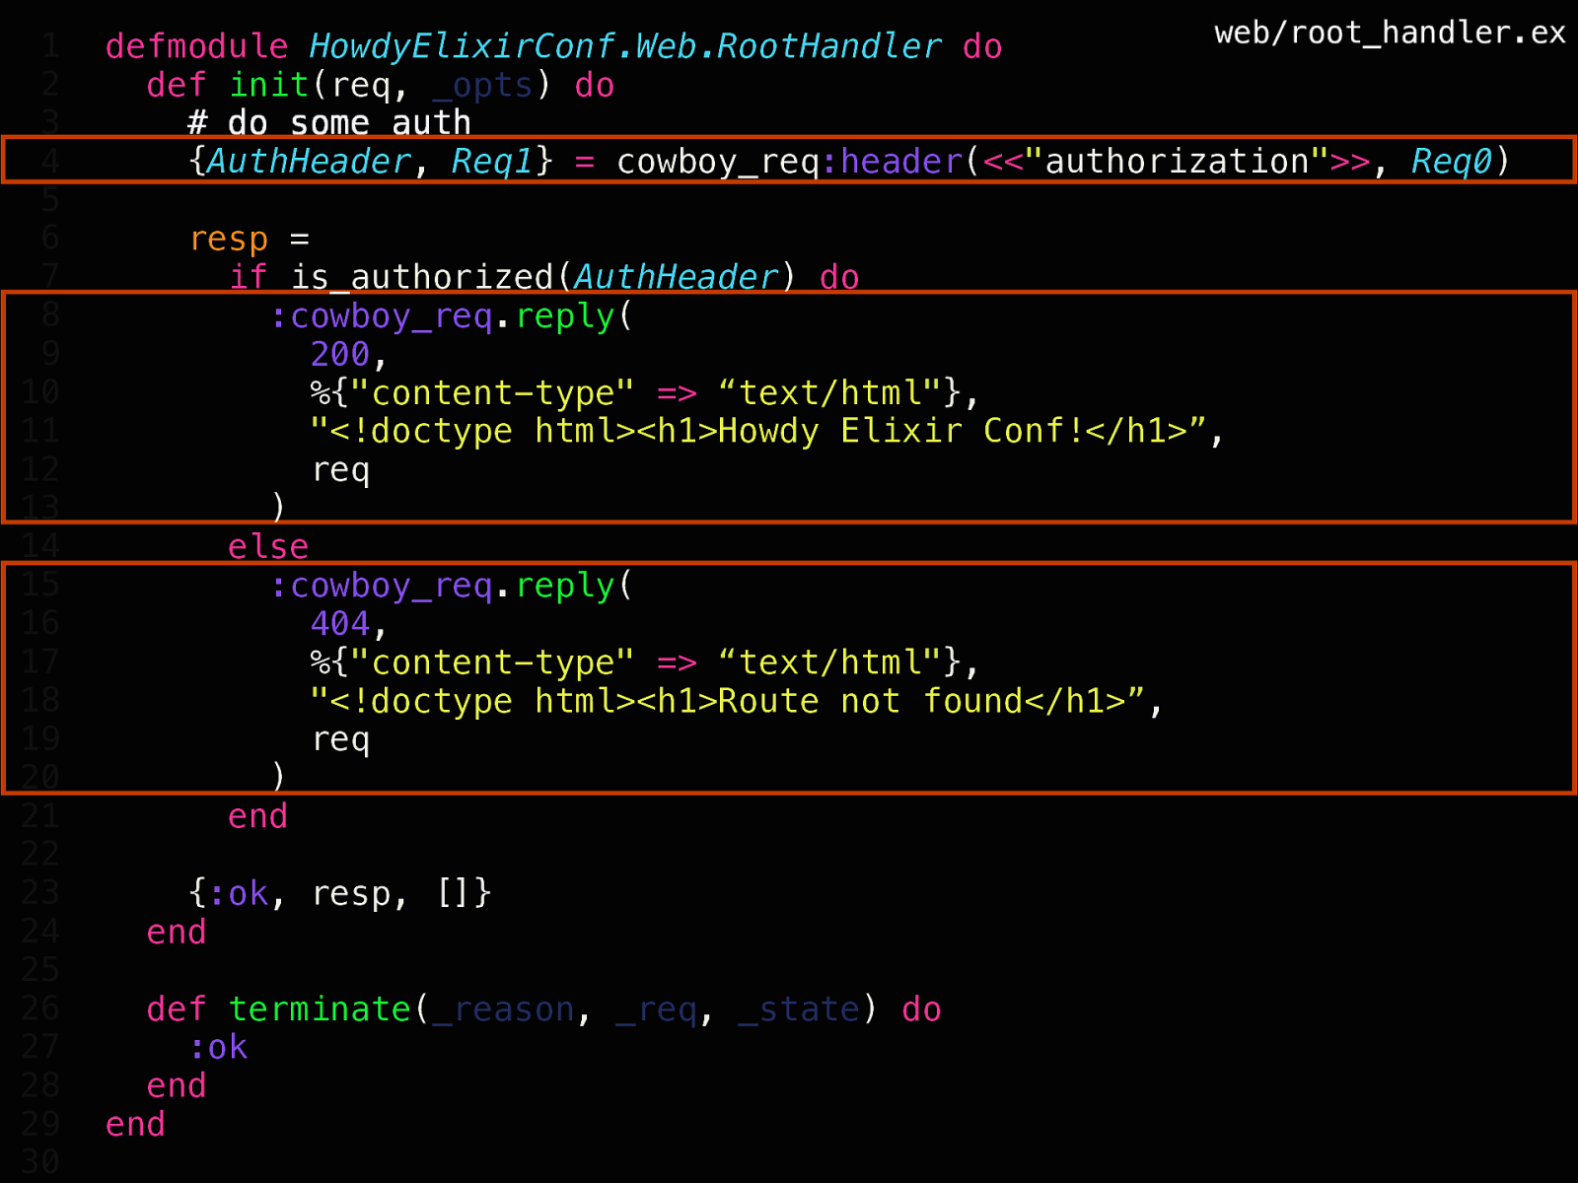Image resolution: width=1578 pixels, height=1183 pixels.
Task: Select the init function name
Action: tap(269, 85)
